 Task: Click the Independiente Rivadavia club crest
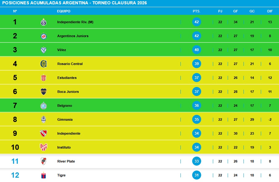coord(44,22)
